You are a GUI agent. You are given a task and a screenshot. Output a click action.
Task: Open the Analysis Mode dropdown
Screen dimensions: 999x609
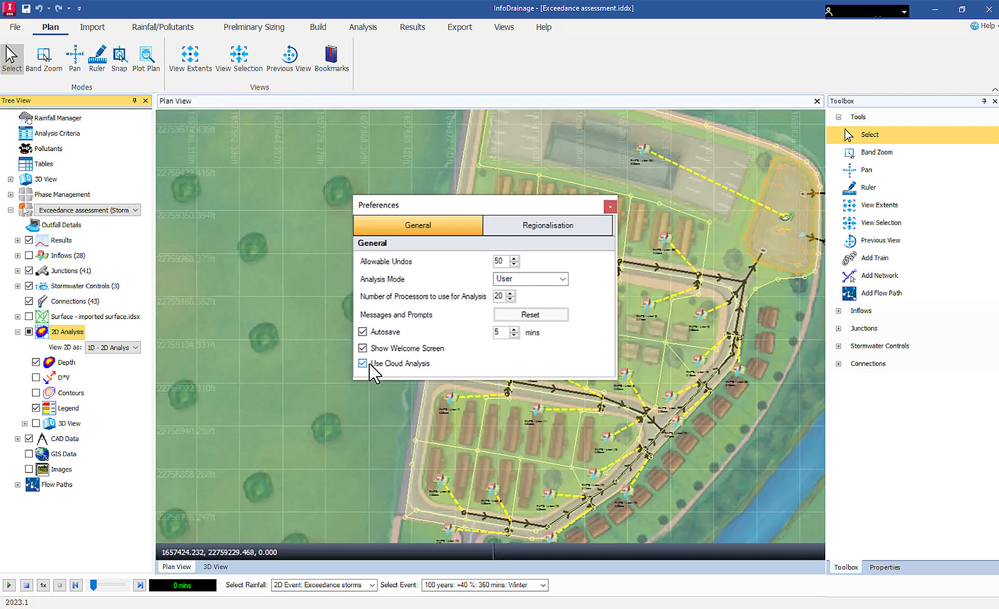pos(531,279)
